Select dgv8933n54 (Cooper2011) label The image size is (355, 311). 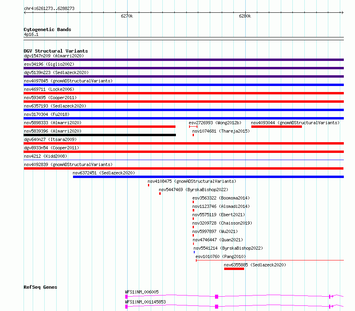coord(51,148)
